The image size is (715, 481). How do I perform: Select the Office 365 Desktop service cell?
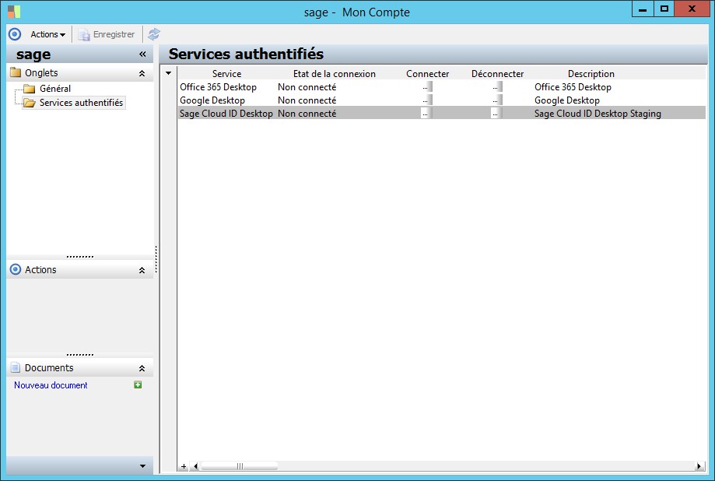click(x=226, y=86)
